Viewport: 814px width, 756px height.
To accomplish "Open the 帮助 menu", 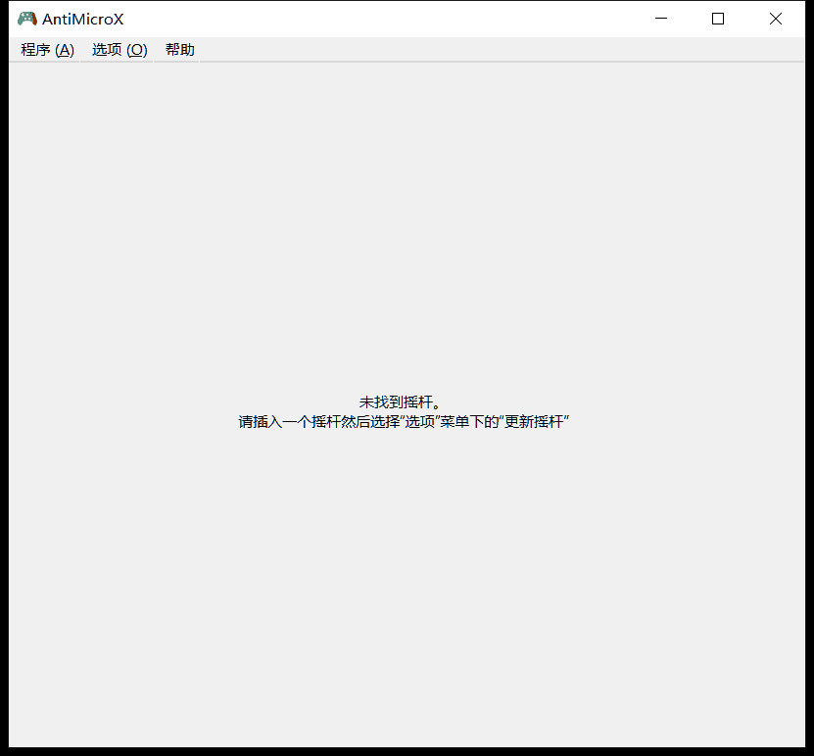I will [179, 50].
